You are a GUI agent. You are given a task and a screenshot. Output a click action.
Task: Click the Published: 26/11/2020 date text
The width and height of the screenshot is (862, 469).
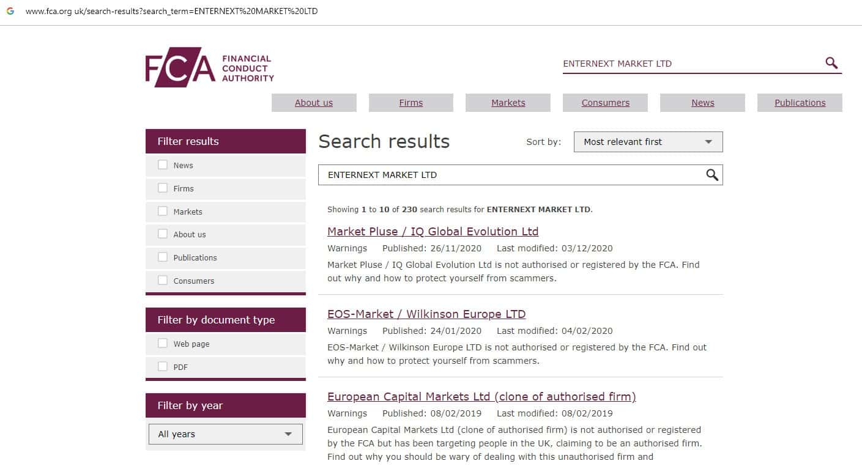[x=432, y=248]
